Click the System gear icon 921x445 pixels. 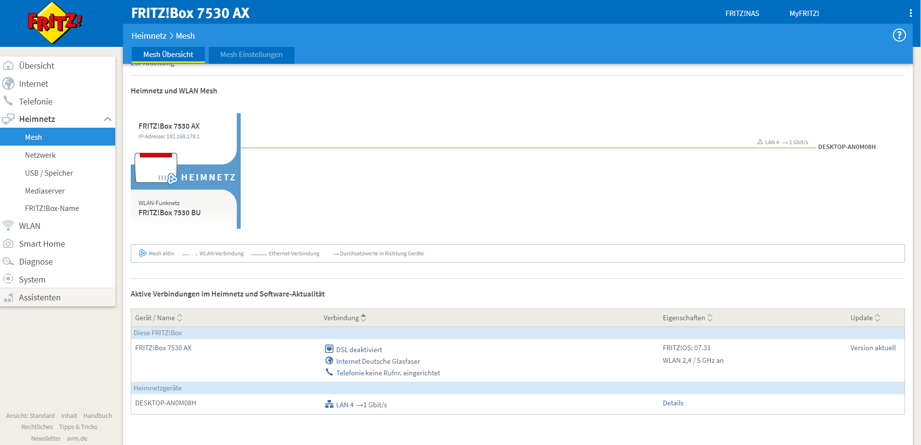[8, 279]
